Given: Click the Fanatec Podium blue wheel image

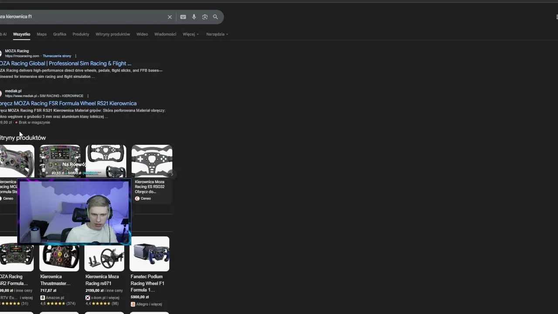Looking at the screenshot, I should pos(150,254).
